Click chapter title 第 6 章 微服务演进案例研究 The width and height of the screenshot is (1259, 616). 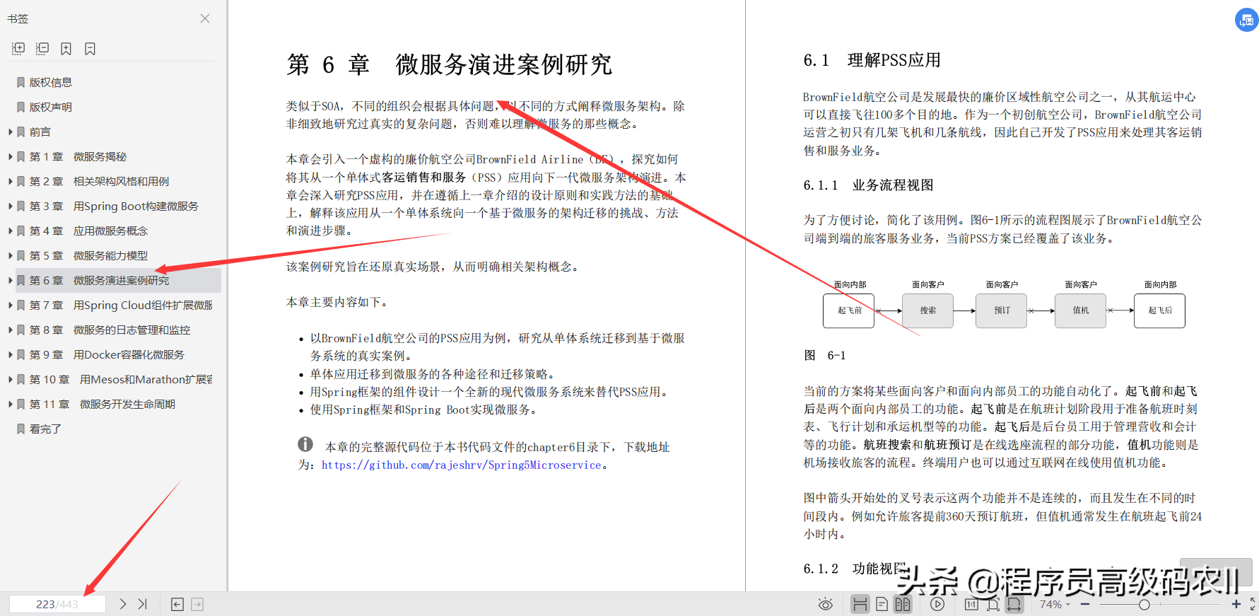[x=449, y=64]
